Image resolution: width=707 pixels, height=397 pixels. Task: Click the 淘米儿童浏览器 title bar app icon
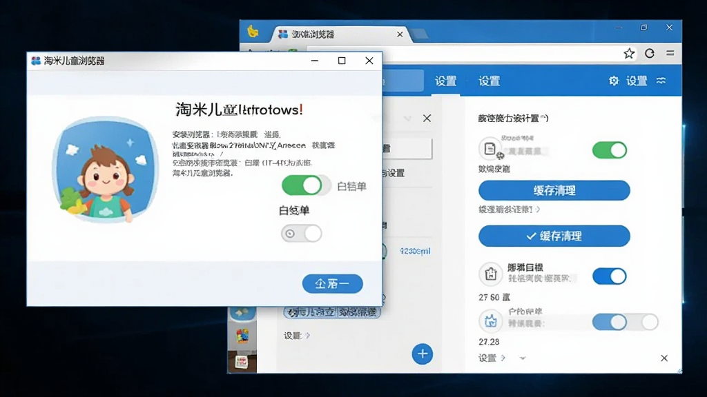pyautogui.click(x=36, y=61)
